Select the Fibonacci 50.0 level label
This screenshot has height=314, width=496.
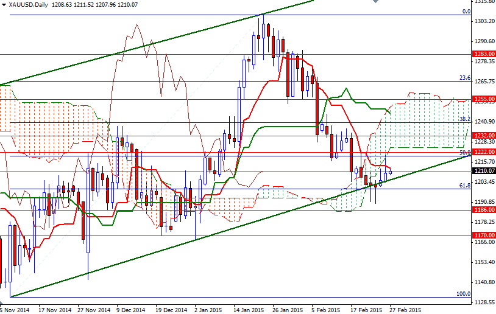click(464, 153)
